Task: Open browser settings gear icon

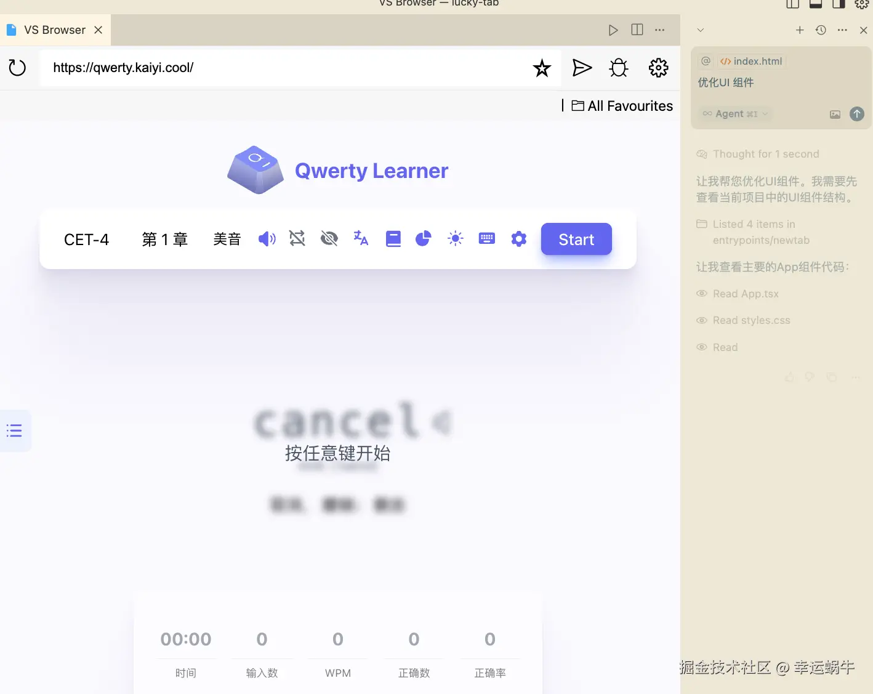Action: coord(658,68)
